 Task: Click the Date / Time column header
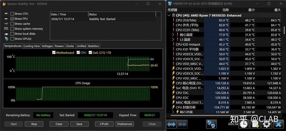point(69,14)
